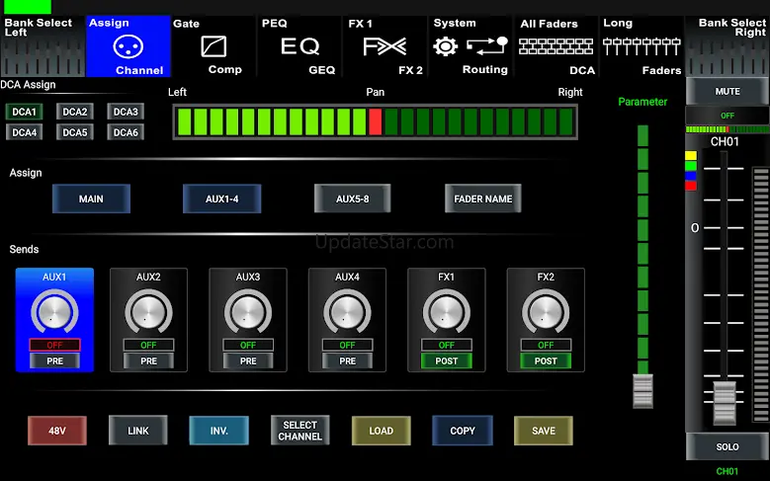The height and width of the screenshot is (481, 770).
Task: Click the SELECT CHANNEL button
Action: tap(299, 431)
